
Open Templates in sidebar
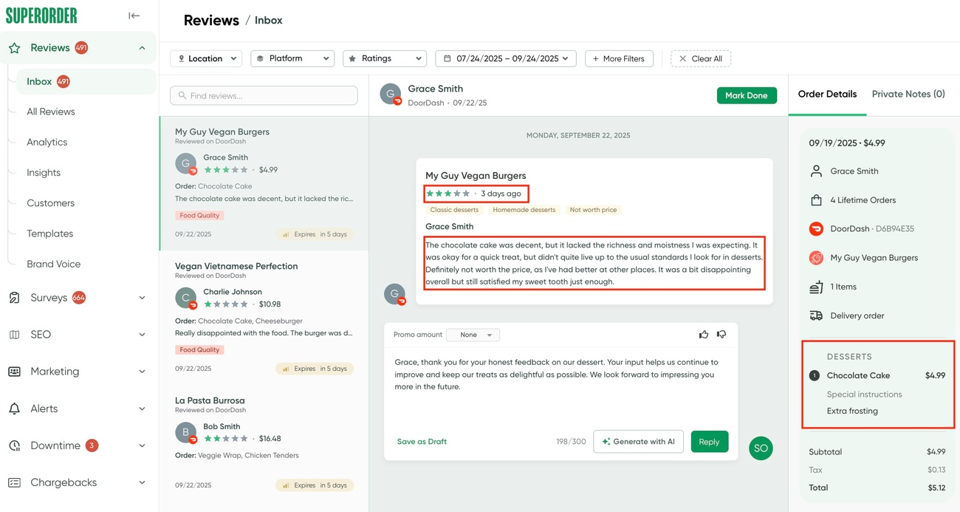[49, 233]
